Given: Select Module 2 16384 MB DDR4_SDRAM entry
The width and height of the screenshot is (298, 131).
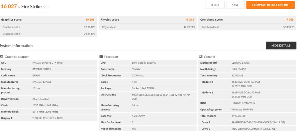Looking at the screenshot, I should click(246, 95).
